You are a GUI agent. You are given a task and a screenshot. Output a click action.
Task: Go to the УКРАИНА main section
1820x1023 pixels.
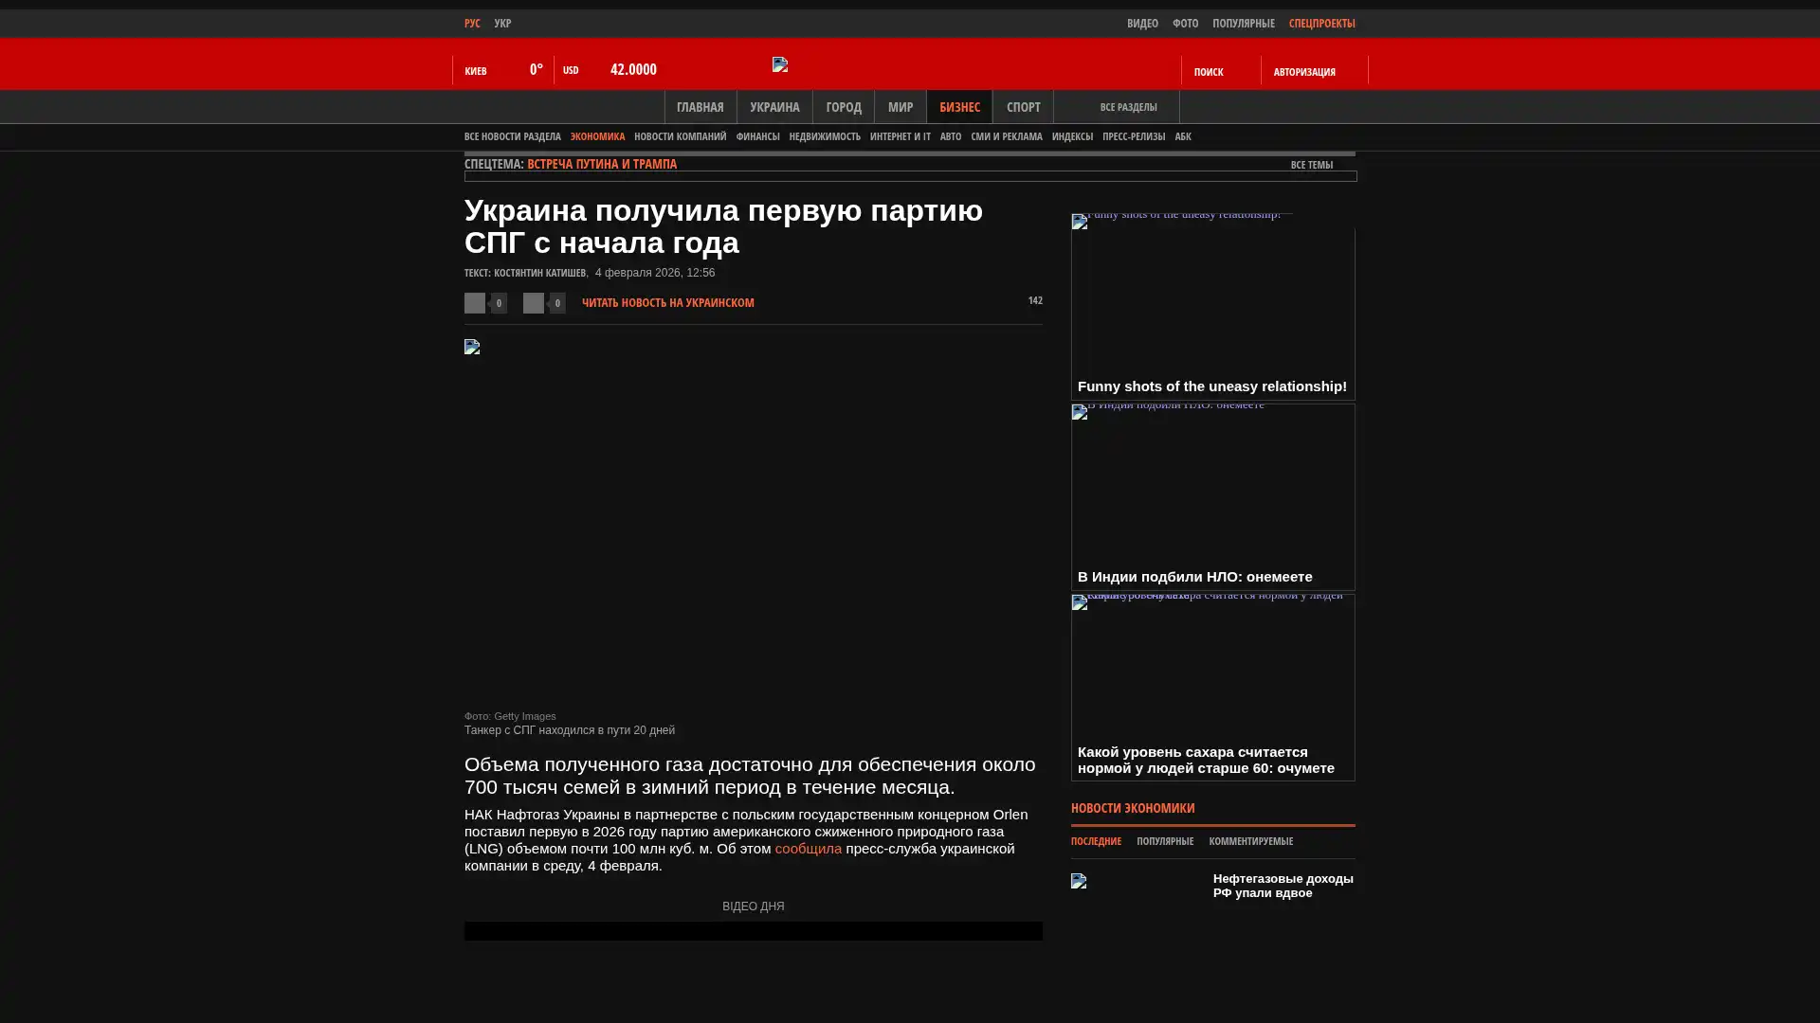tap(774, 107)
